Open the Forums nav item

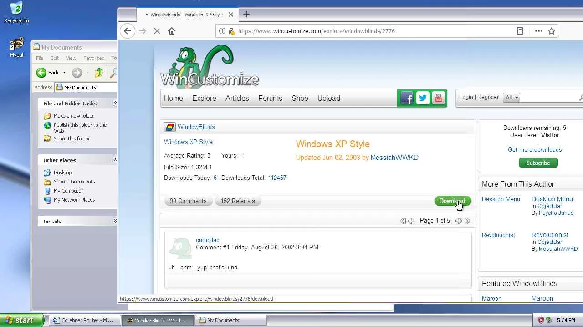coord(270,98)
